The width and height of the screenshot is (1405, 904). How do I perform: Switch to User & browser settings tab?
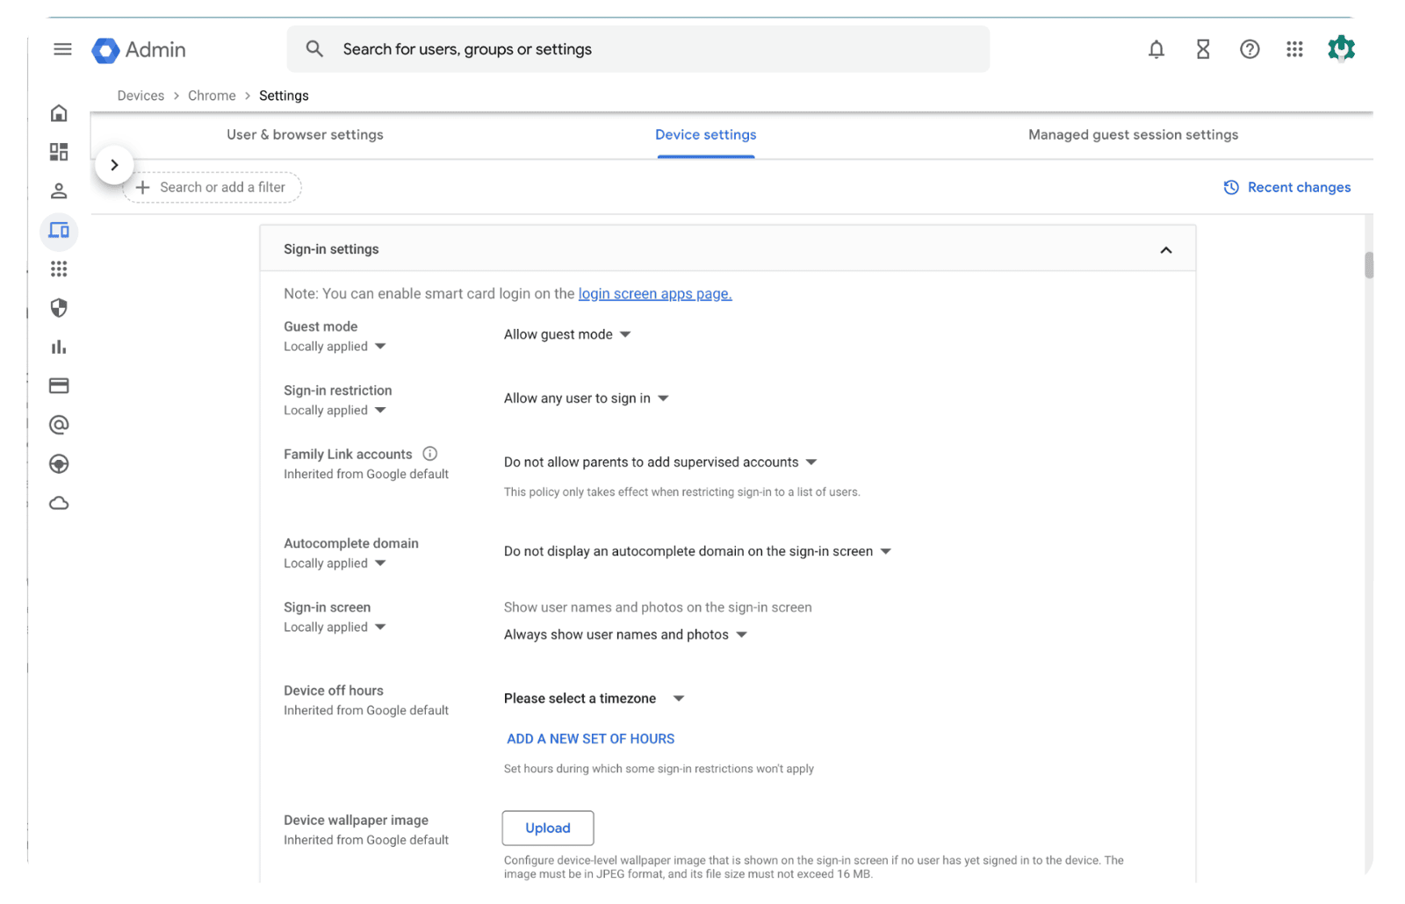pyautogui.click(x=305, y=135)
